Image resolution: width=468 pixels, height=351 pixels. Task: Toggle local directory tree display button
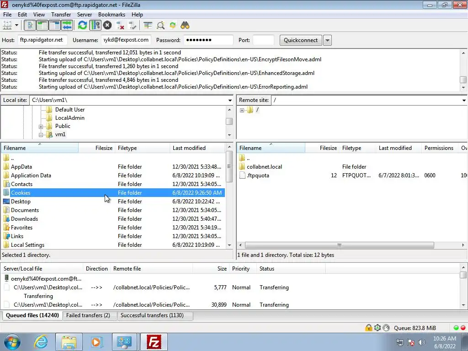[x=43, y=26]
